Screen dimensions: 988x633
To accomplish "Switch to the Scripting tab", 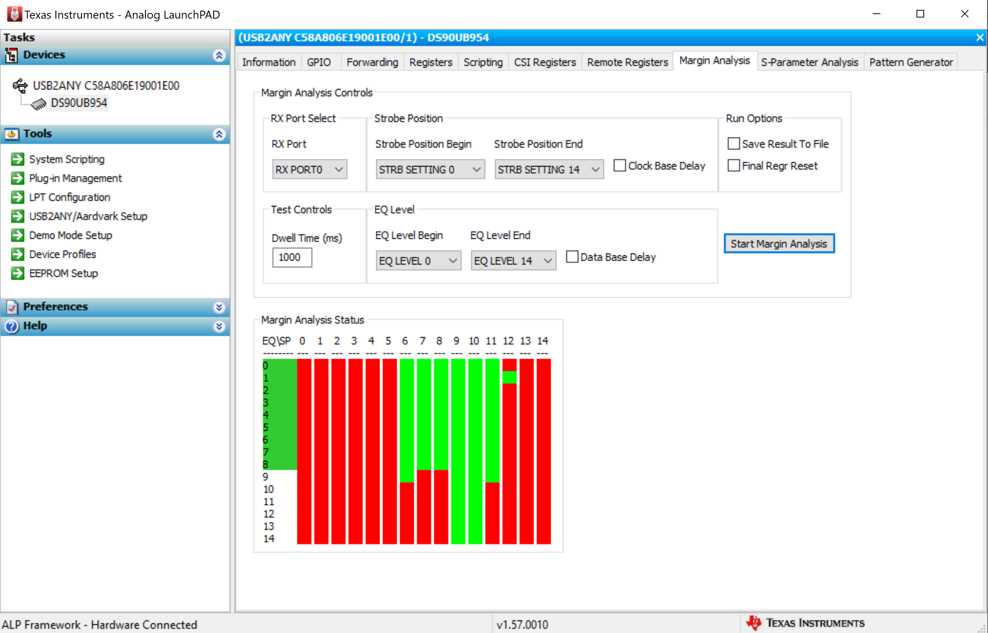I will tap(483, 62).
